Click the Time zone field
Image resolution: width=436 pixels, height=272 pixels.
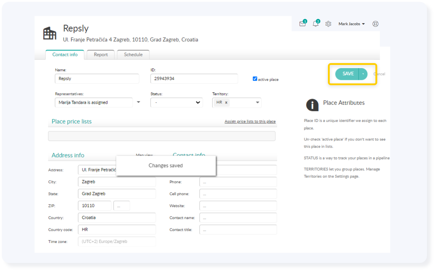tap(117, 242)
